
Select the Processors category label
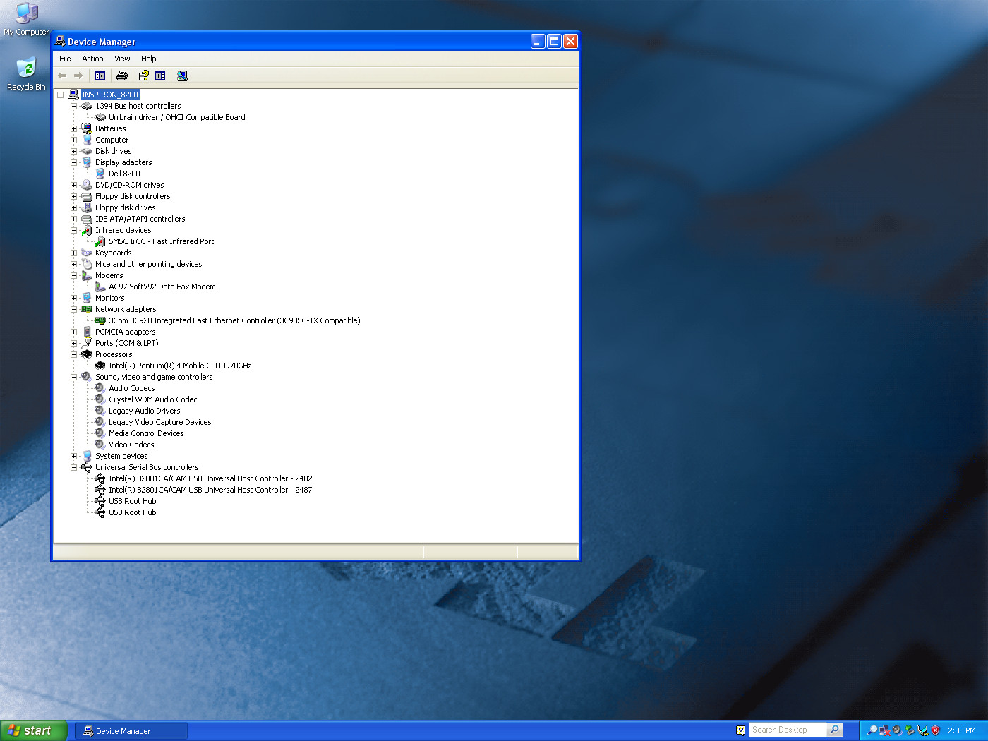(x=114, y=354)
